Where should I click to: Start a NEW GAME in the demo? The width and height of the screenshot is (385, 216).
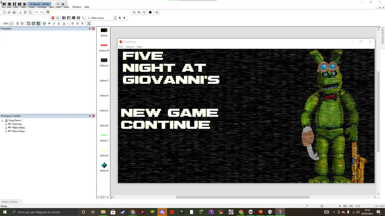169,113
